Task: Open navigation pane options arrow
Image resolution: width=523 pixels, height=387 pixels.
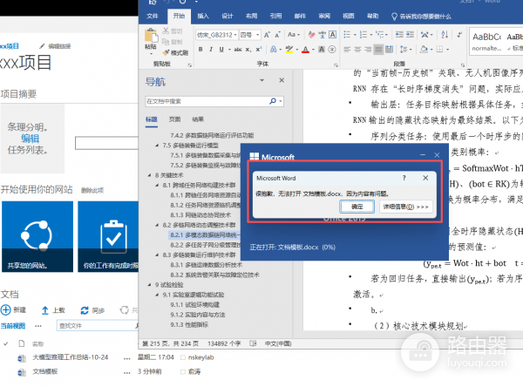Action: [x=261, y=80]
